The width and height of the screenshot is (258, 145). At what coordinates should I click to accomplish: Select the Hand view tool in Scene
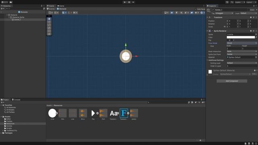[49, 19]
